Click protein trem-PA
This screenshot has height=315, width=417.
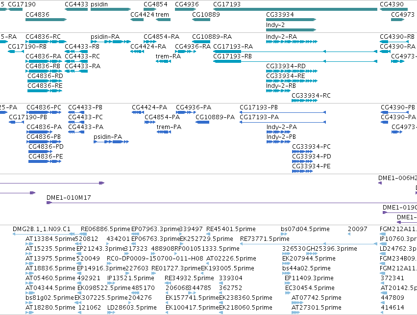[169, 127]
